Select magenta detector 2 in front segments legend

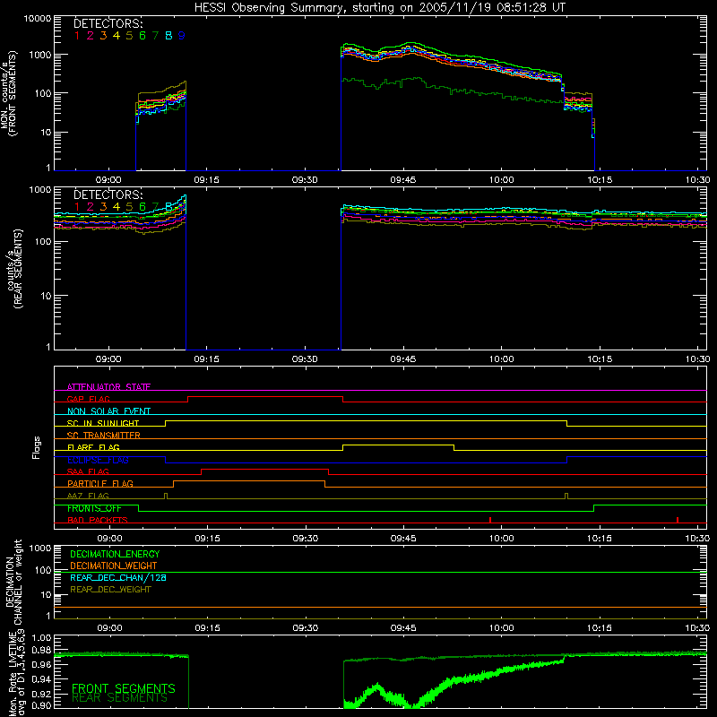tap(91, 36)
